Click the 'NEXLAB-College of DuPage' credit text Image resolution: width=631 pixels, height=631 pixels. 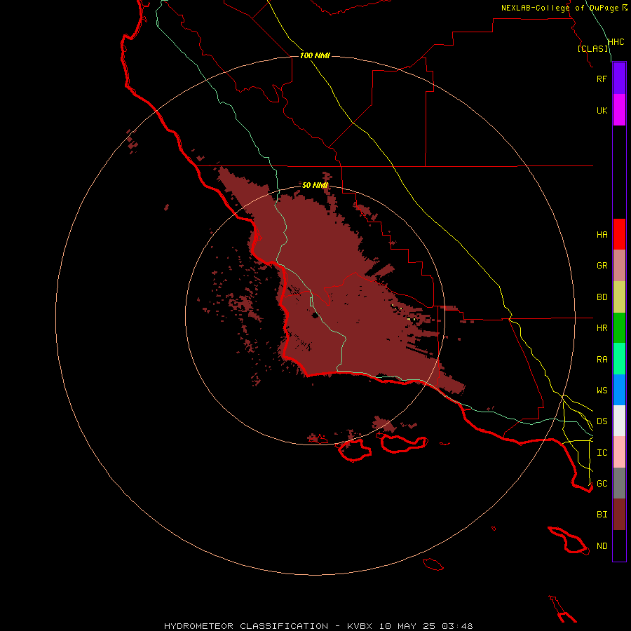click(559, 8)
